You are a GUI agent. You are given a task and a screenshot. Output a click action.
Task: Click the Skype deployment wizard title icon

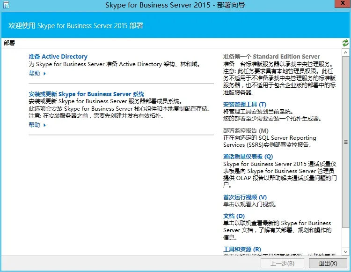6,5
